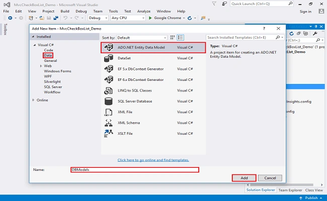Switch templates to small icons view
This screenshot has height=201, width=327.
172,38
